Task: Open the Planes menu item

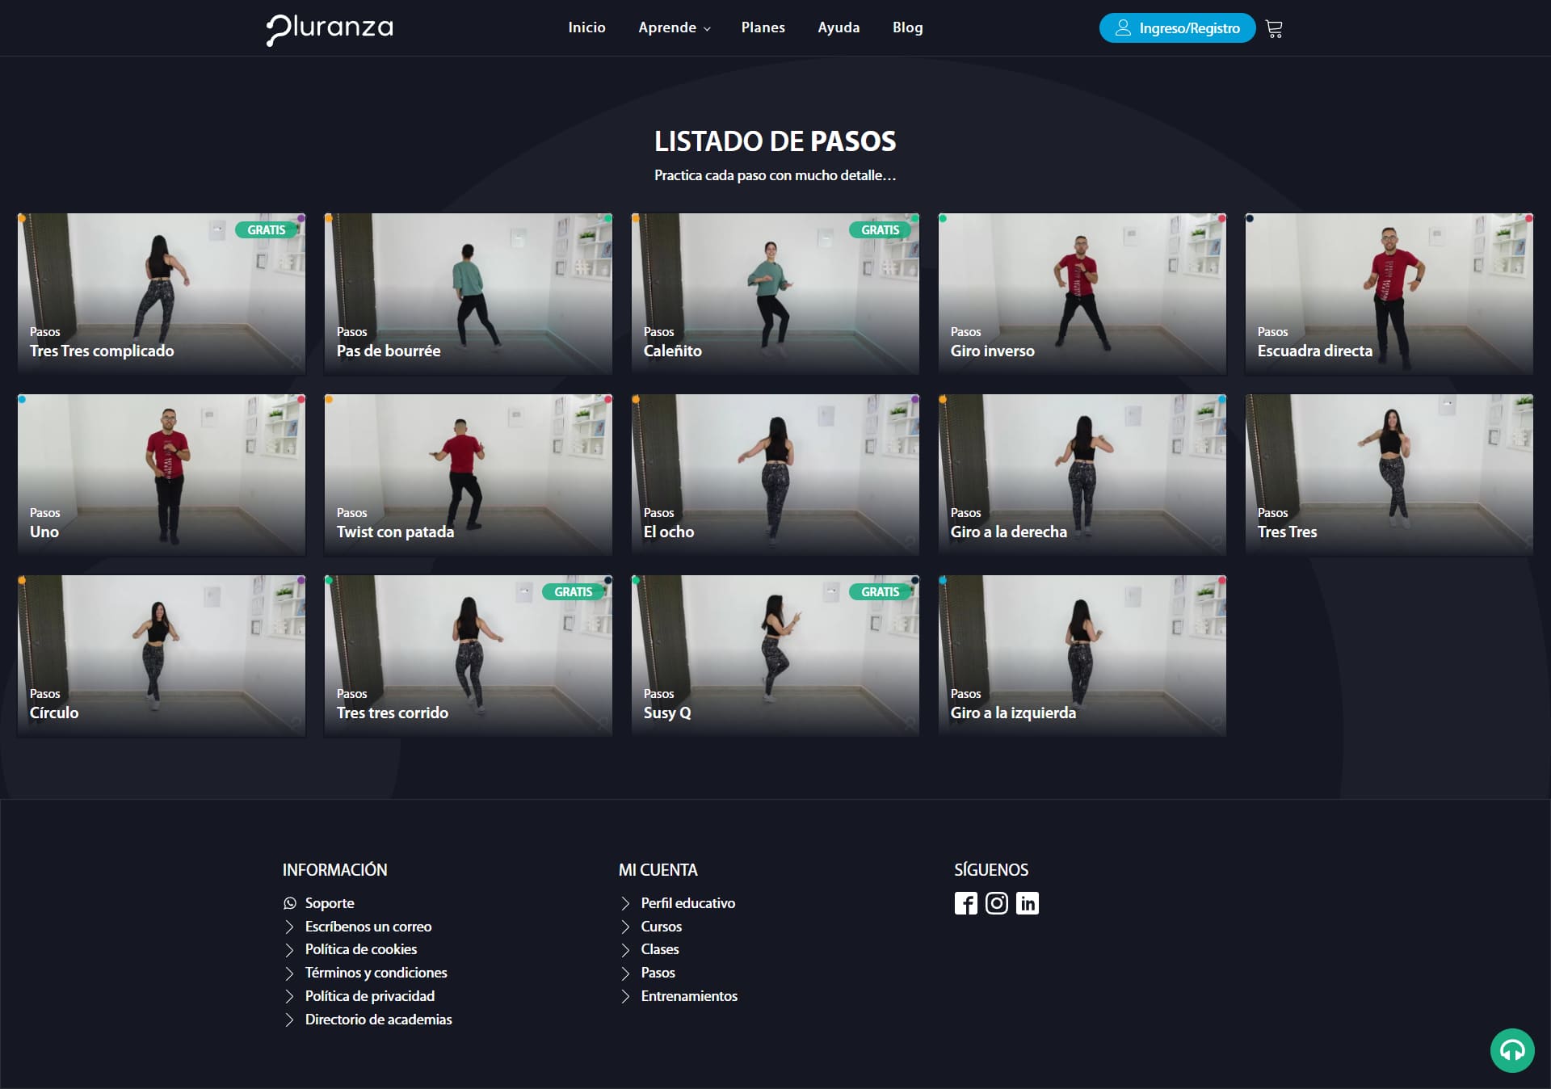Action: point(763,27)
